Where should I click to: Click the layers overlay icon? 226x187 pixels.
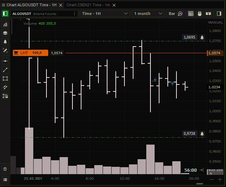coord(5,33)
